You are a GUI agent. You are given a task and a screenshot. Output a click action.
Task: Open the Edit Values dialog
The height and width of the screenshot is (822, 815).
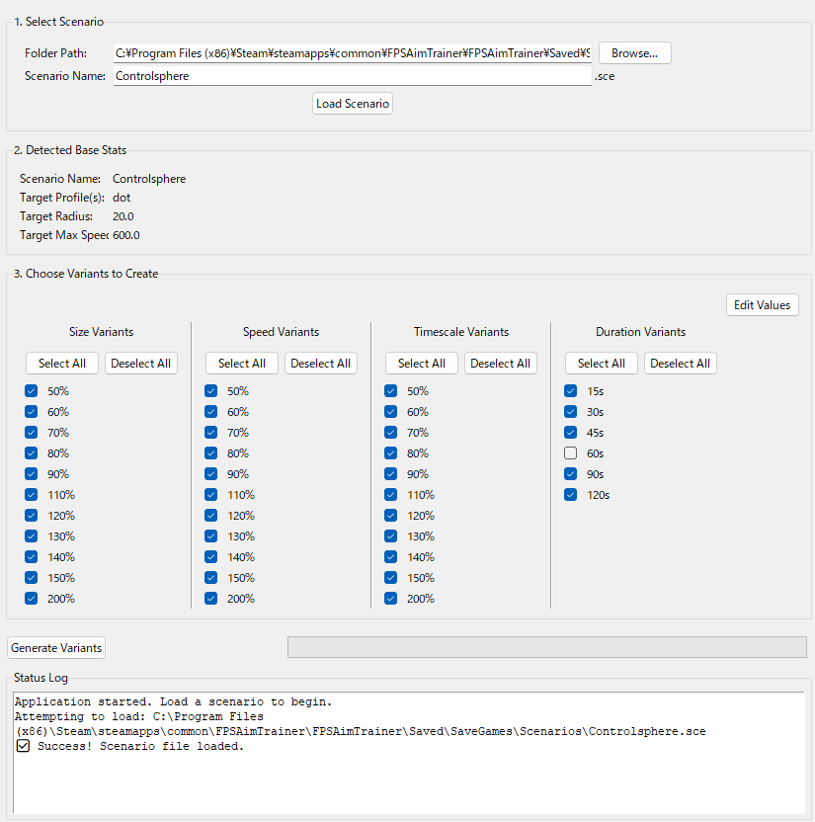[762, 304]
